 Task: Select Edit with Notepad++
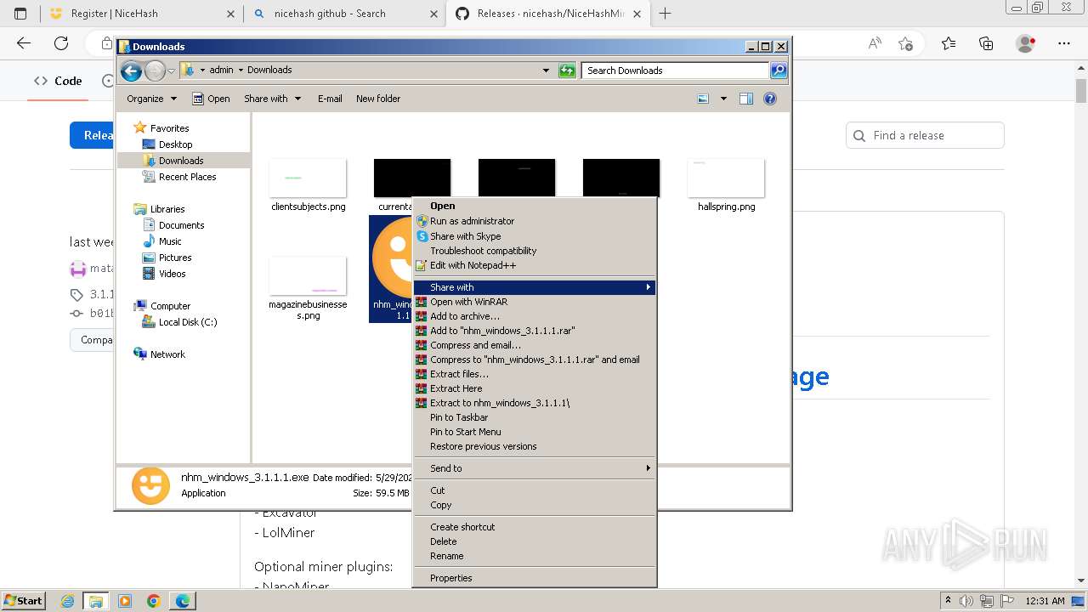coord(535,265)
